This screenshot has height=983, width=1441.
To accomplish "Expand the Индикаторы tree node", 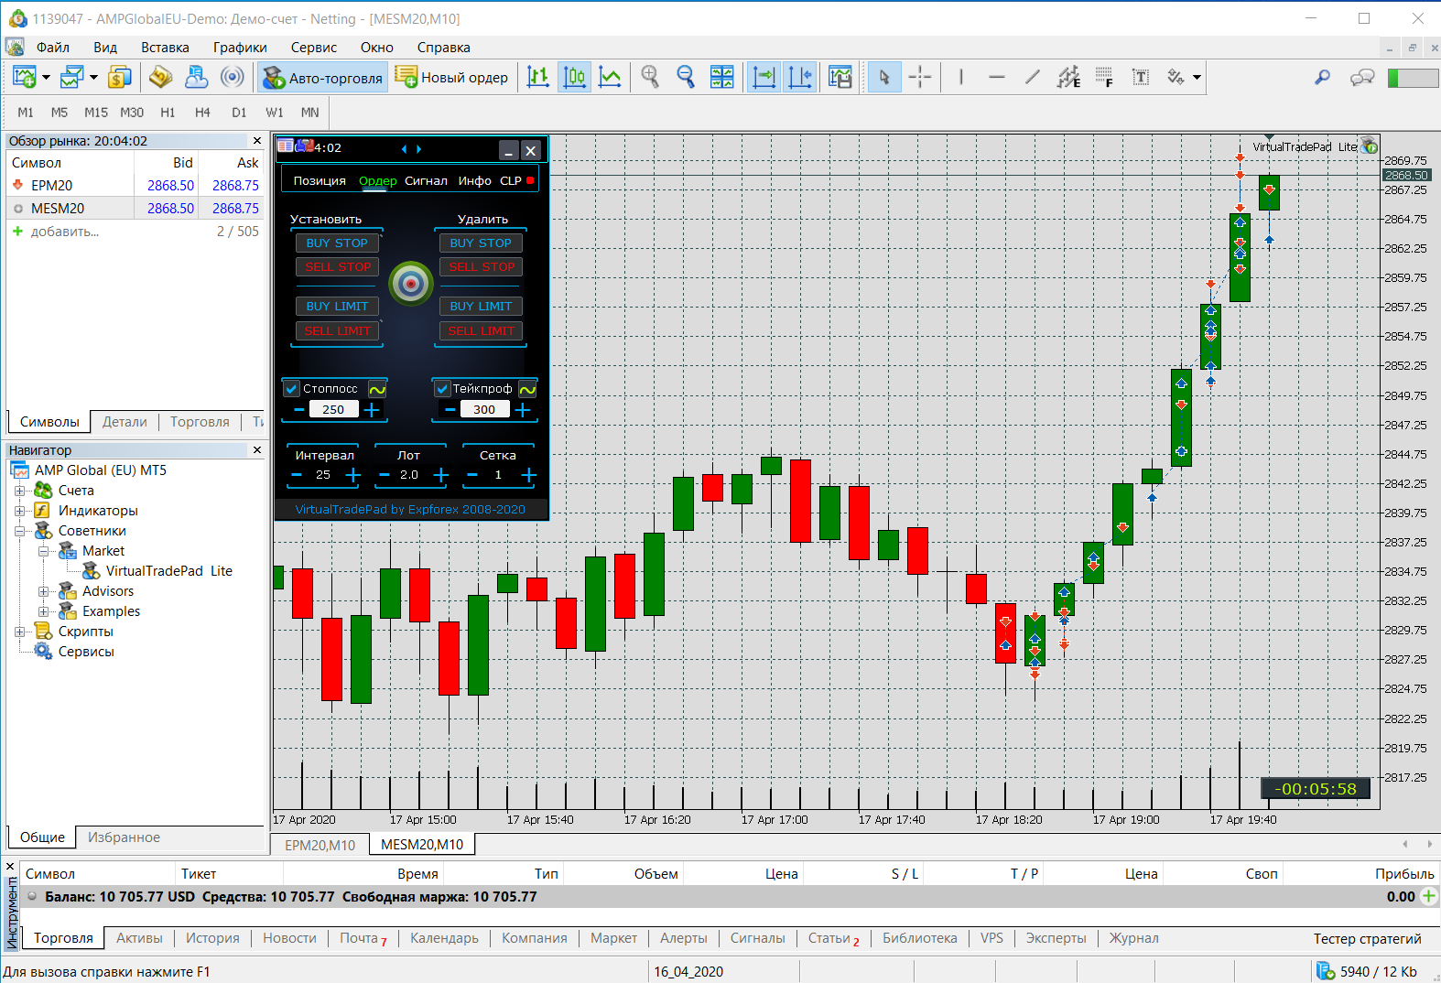I will pyautogui.click(x=19, y=511).
